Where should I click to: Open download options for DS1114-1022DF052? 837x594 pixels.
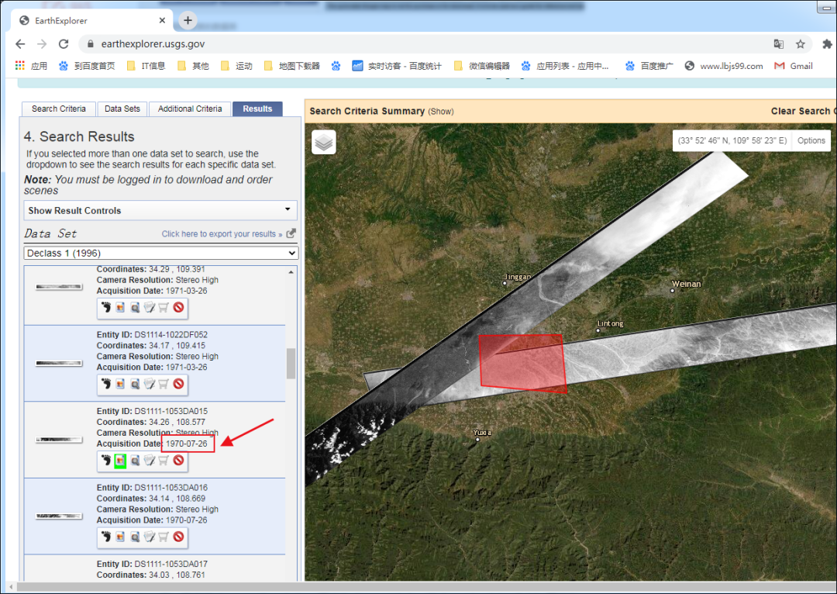(150, 384)
